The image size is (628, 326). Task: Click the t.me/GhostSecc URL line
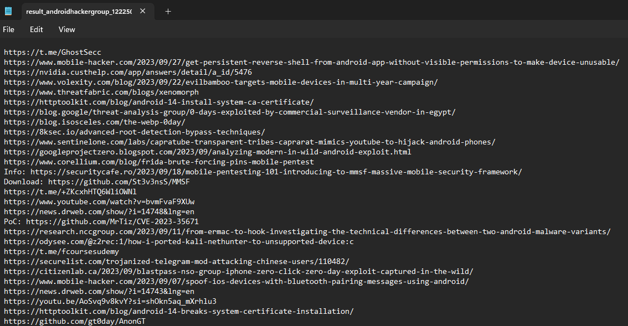coord(53,53)
